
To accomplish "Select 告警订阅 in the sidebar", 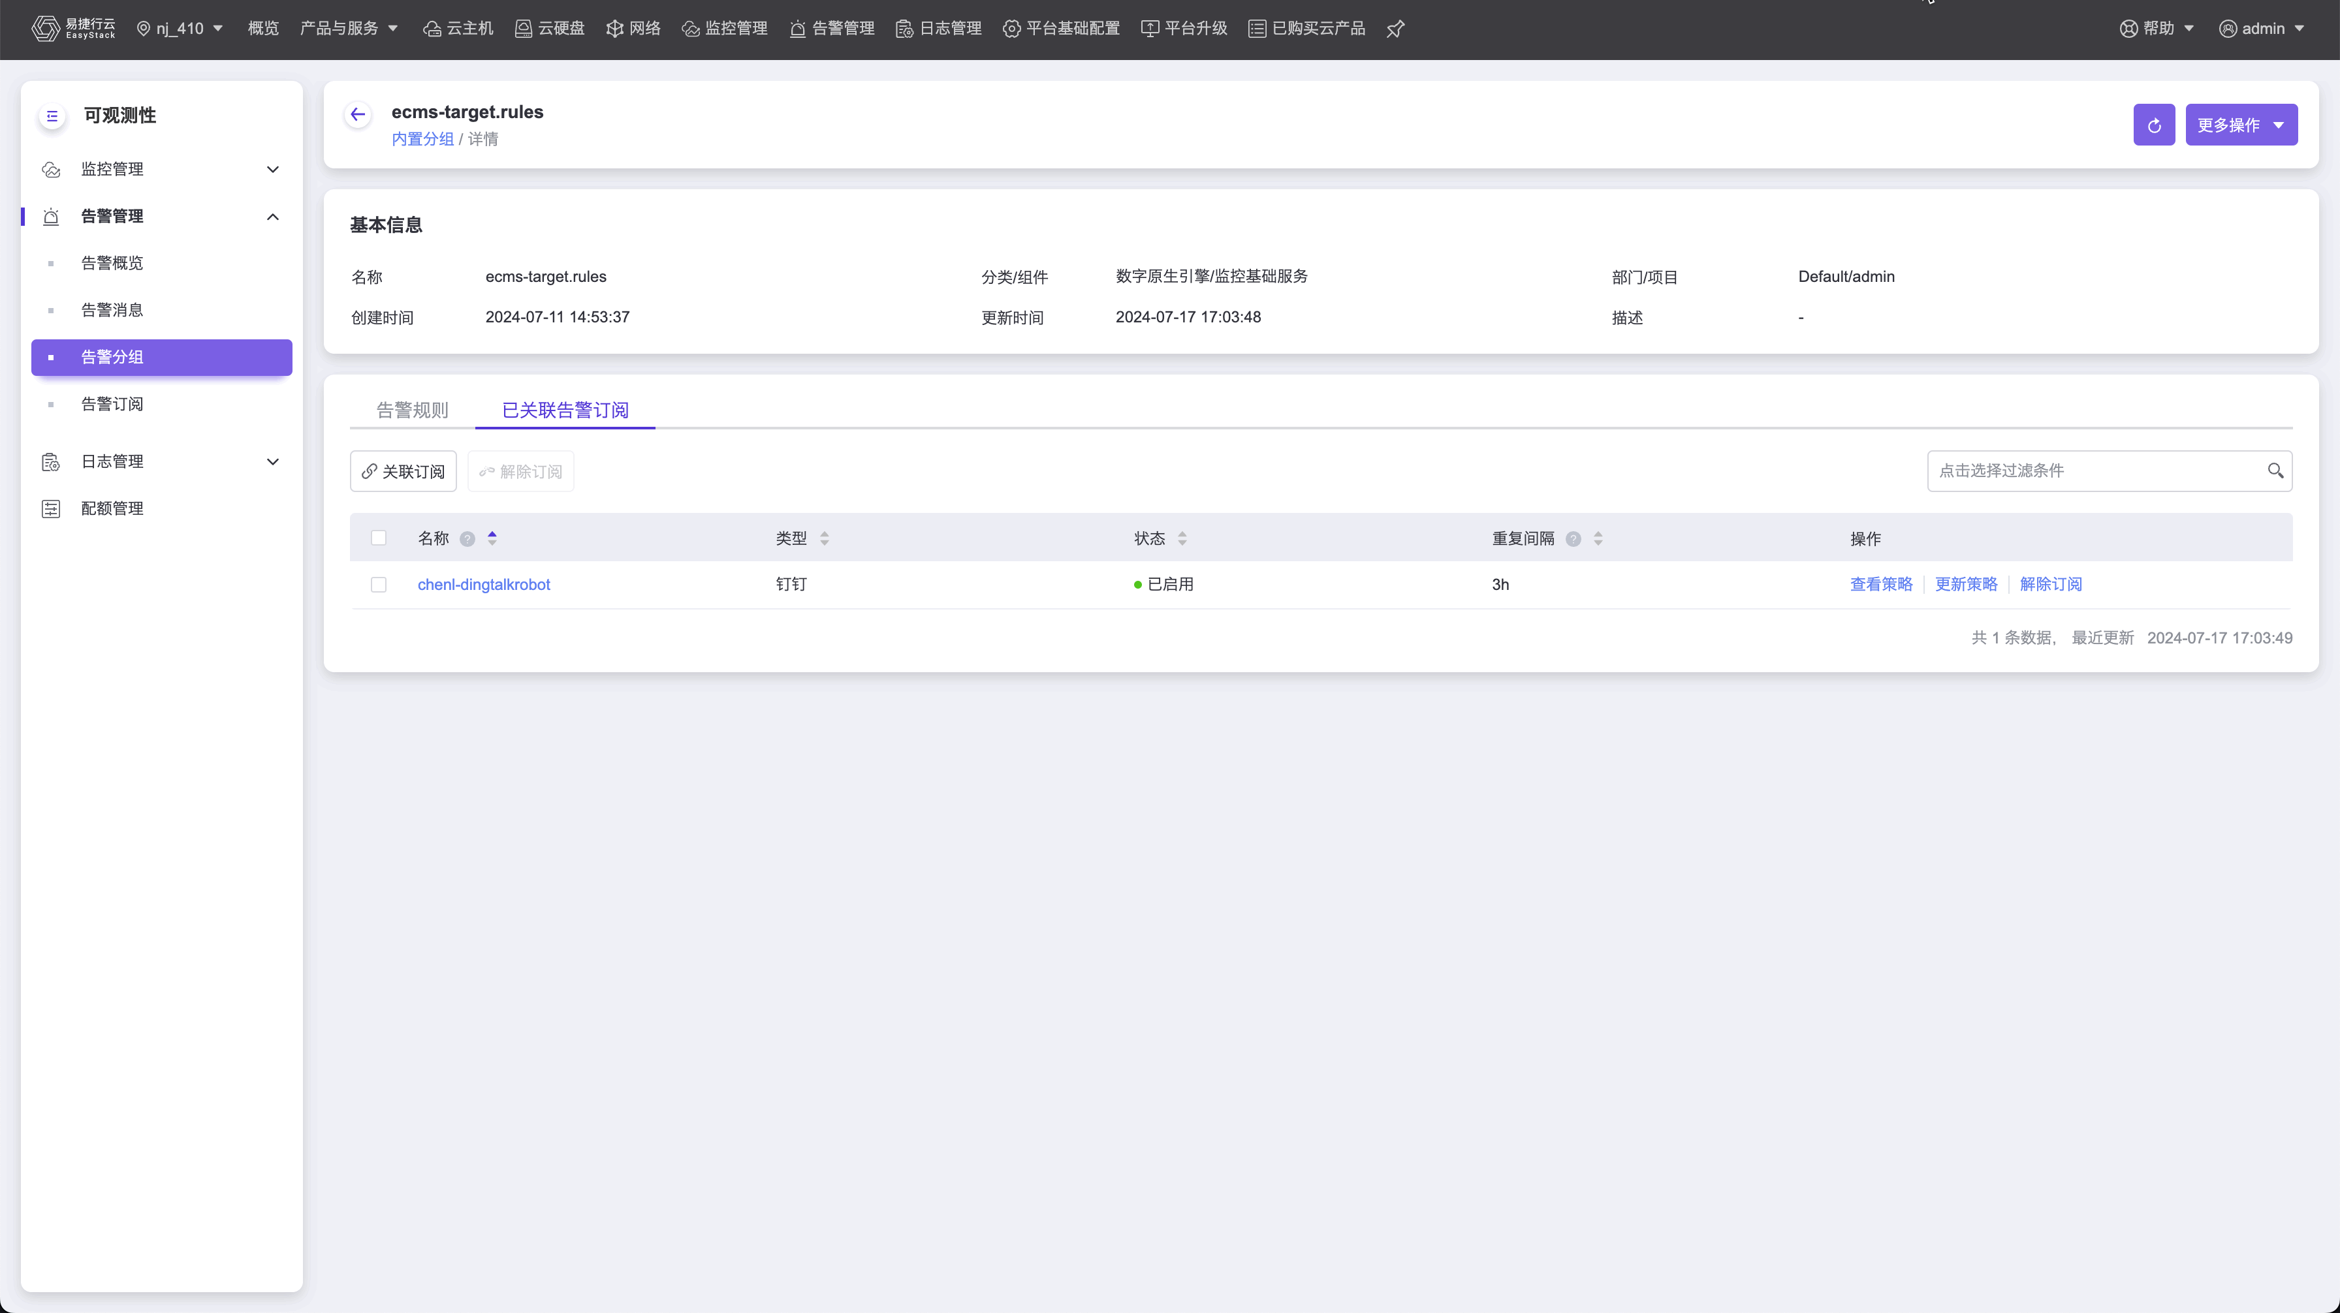I will tap(112, 404).
